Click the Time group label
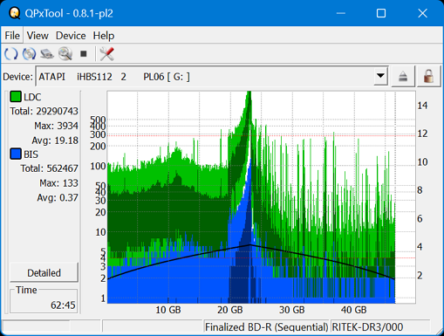444x336 pixels. pyautogui.click(x=26, y=290)
